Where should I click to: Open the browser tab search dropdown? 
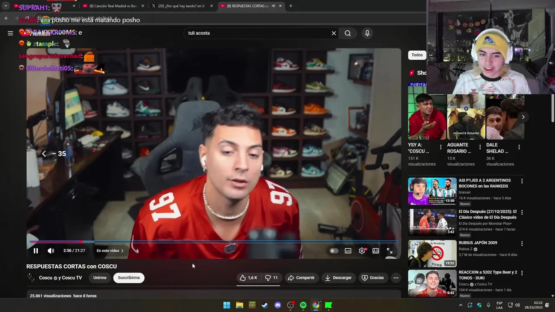tap(6, 6)
